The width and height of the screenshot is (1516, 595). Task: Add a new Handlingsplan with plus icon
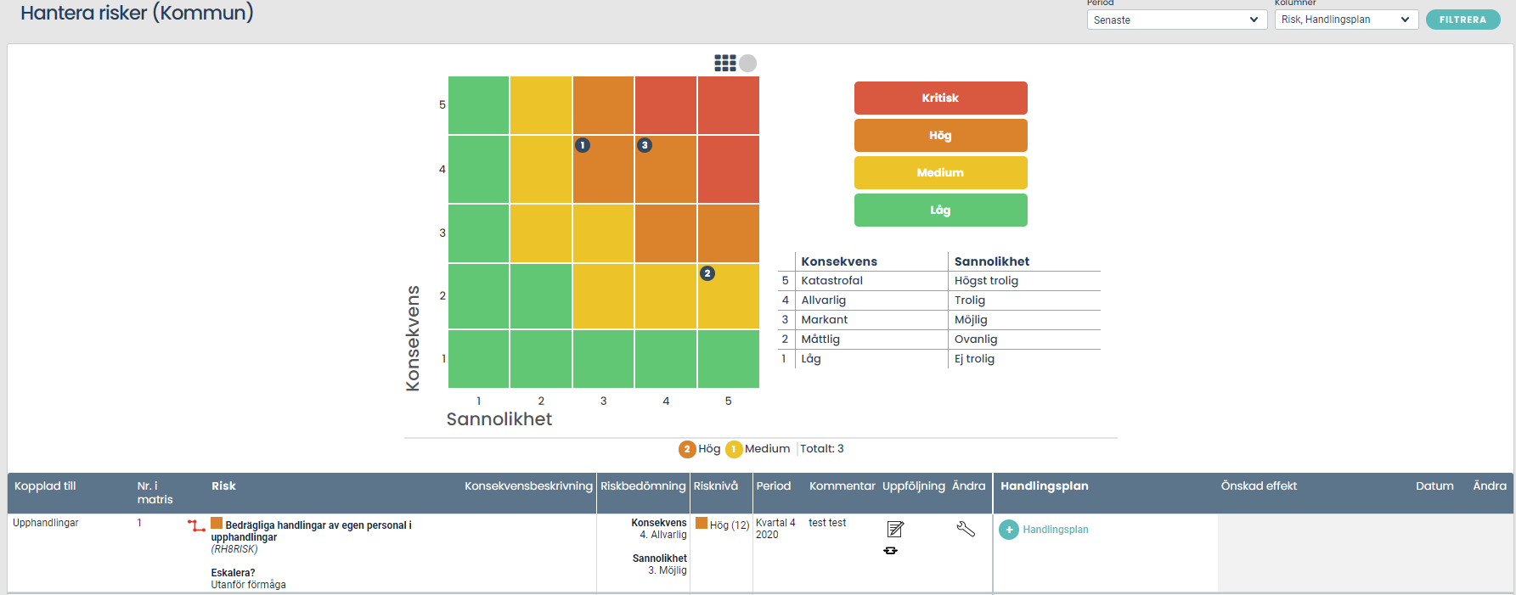pos(1009,530)
